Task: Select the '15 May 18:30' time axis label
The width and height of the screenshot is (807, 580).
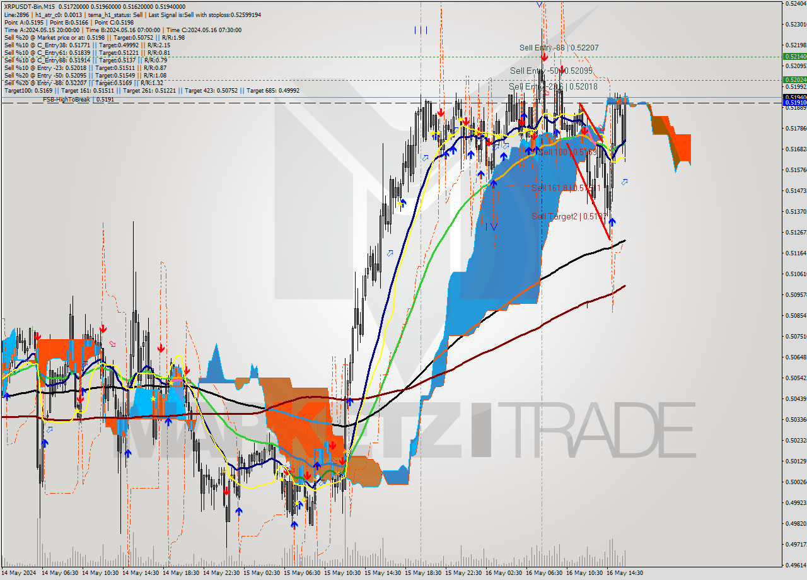Action: (x=423, y=573)
